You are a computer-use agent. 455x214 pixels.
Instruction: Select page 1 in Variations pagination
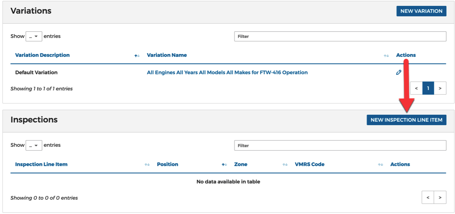pos(428,88)
